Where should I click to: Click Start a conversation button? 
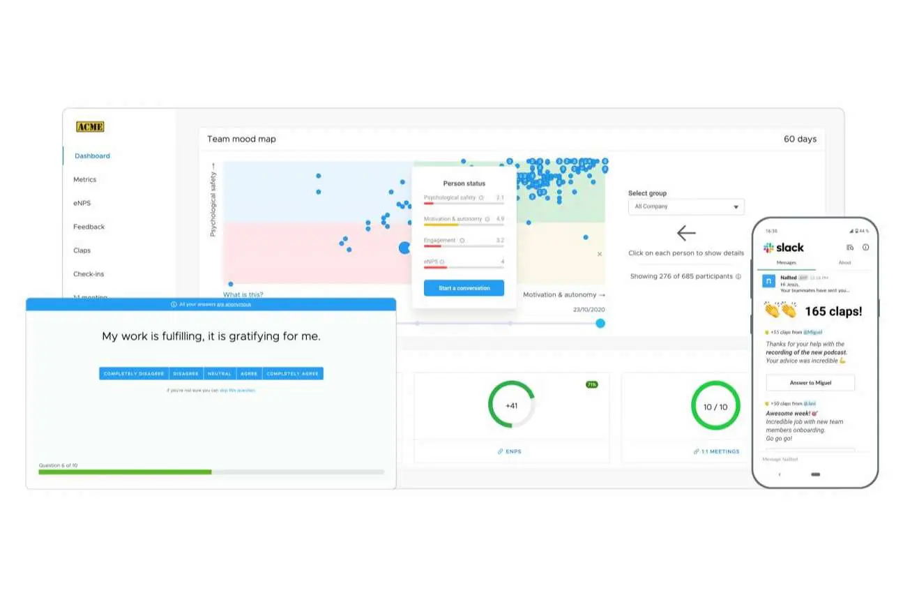[464, 288]
